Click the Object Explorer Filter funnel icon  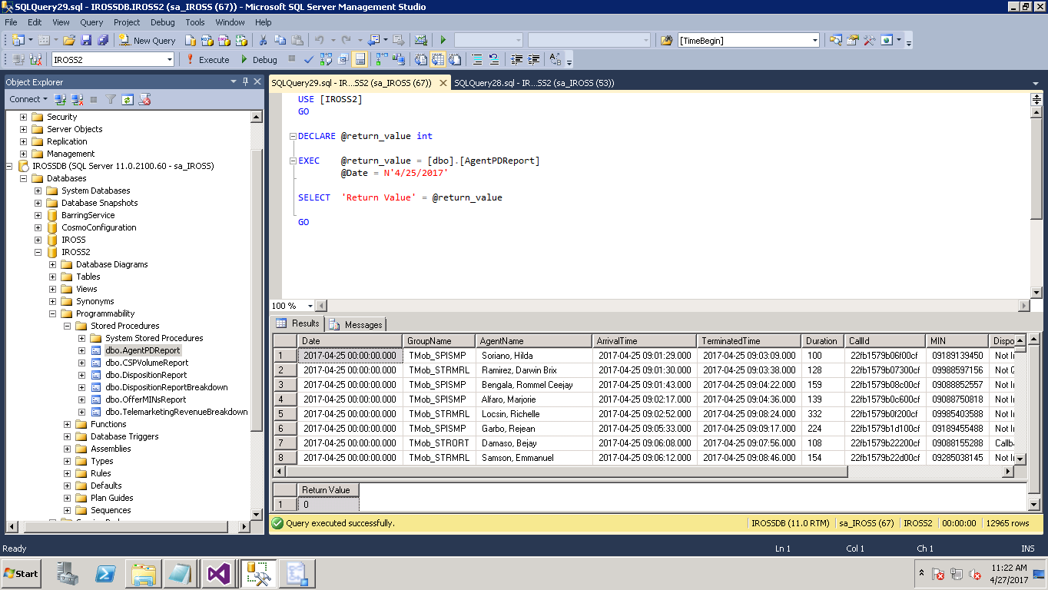pyautogui.click(x=111, y=99)
